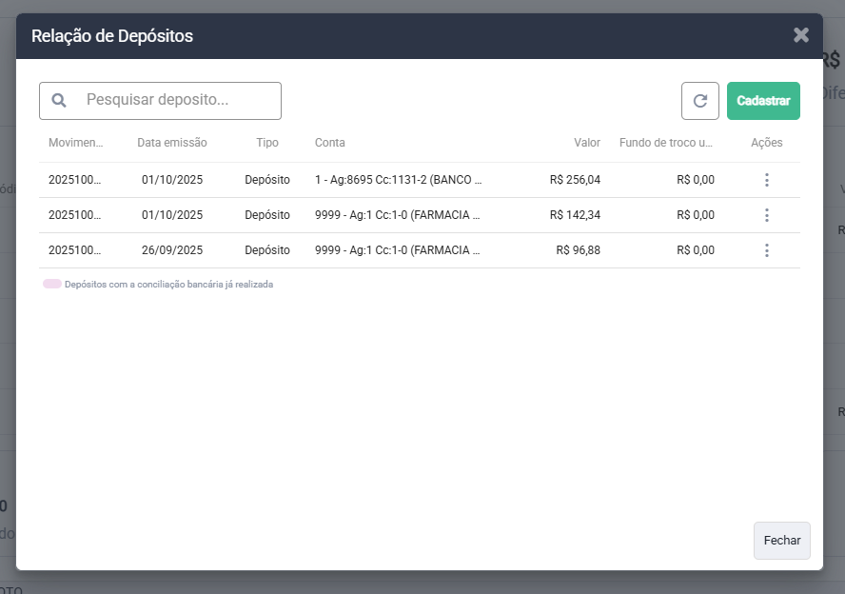Click the Ações column header

766,143
